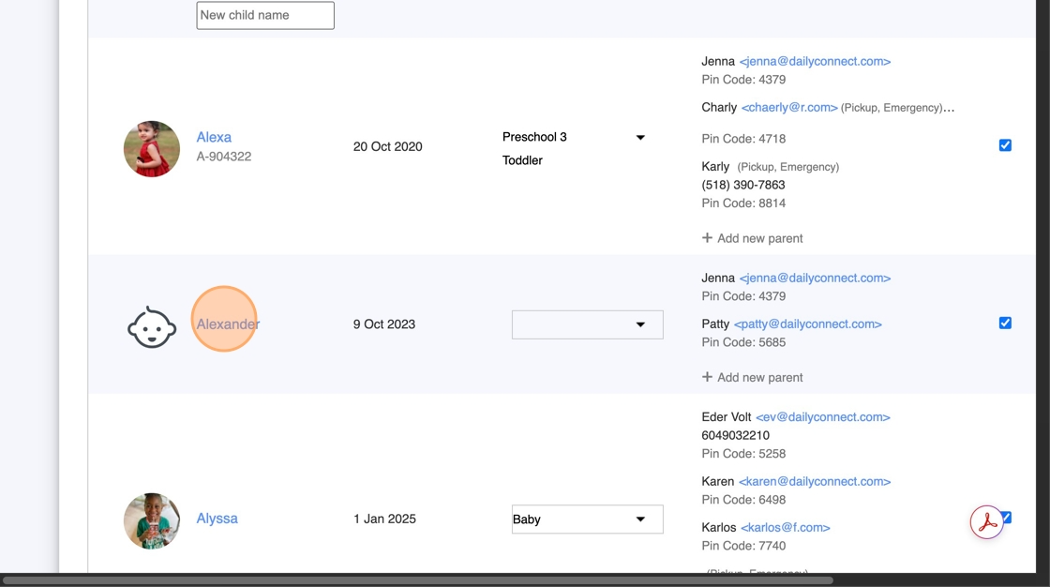Click Pin Code: 5685 under Patty
Image resolution: width=1050 pixels, height=587 pixels.
[x=743, y=342]
